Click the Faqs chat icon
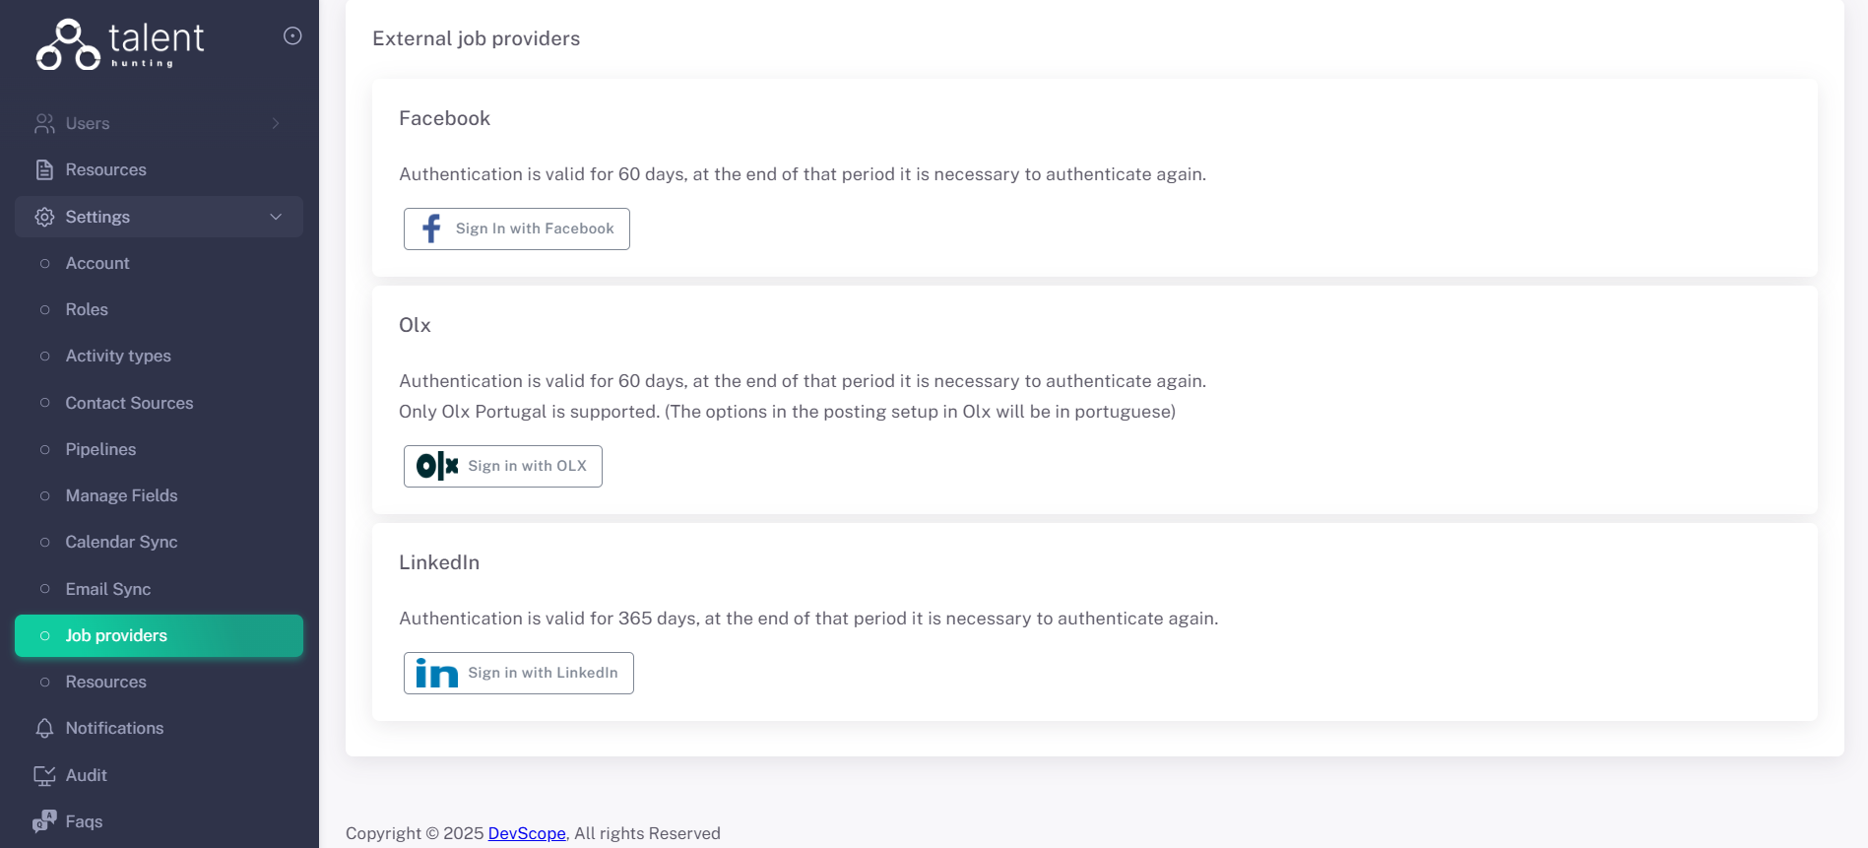The height and width of the screenshot is (848, 1868). pyautogui.click(x=44, y=821)
